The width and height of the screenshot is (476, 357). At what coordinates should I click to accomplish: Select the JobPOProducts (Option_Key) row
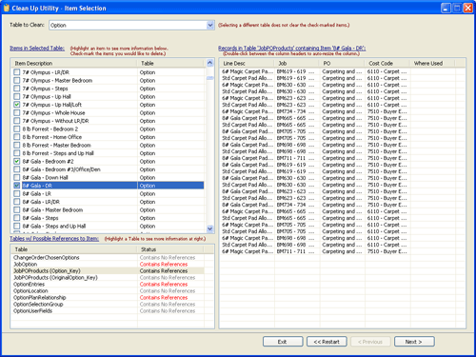pyautogui.click(x=108, y=271)
